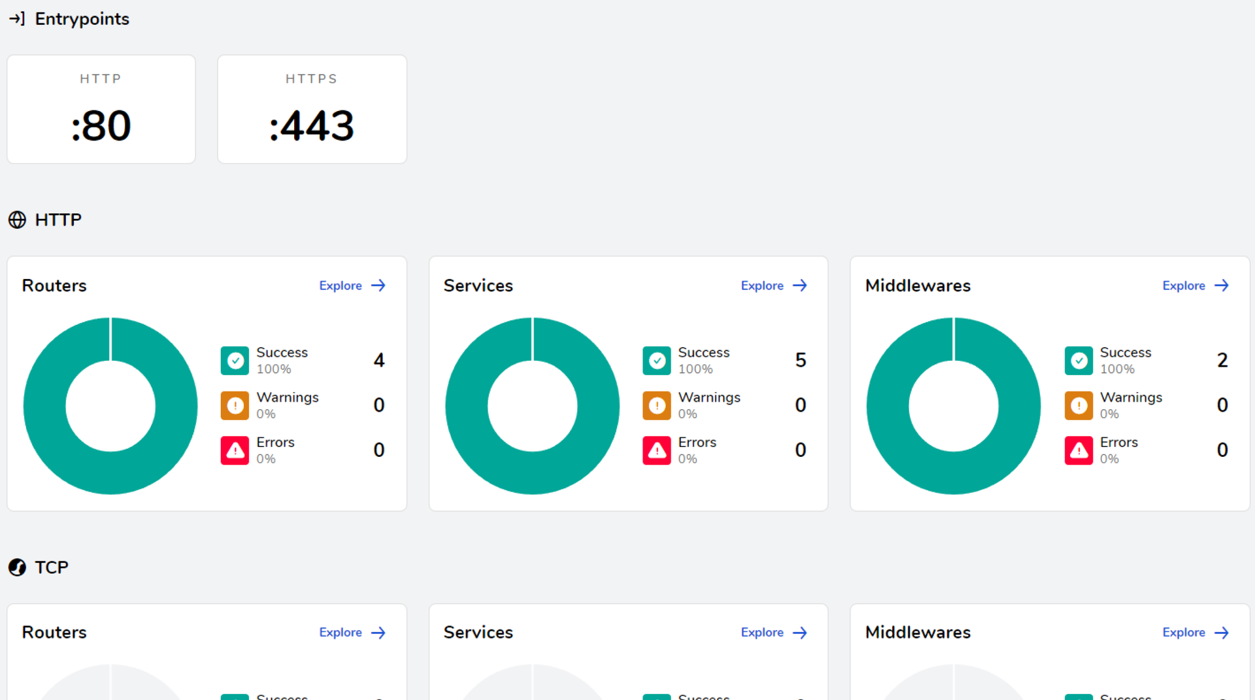Click the TCP section icon
The width and height of the screenshot is (1255, 700).
pos(17,567)
